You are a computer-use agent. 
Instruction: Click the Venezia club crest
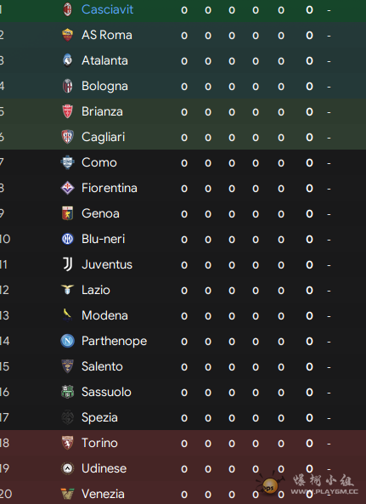[67, 494]
